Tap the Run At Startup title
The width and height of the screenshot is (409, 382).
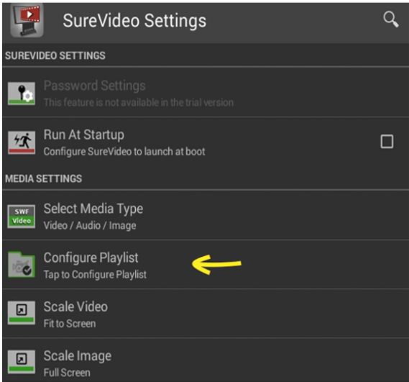83,135
